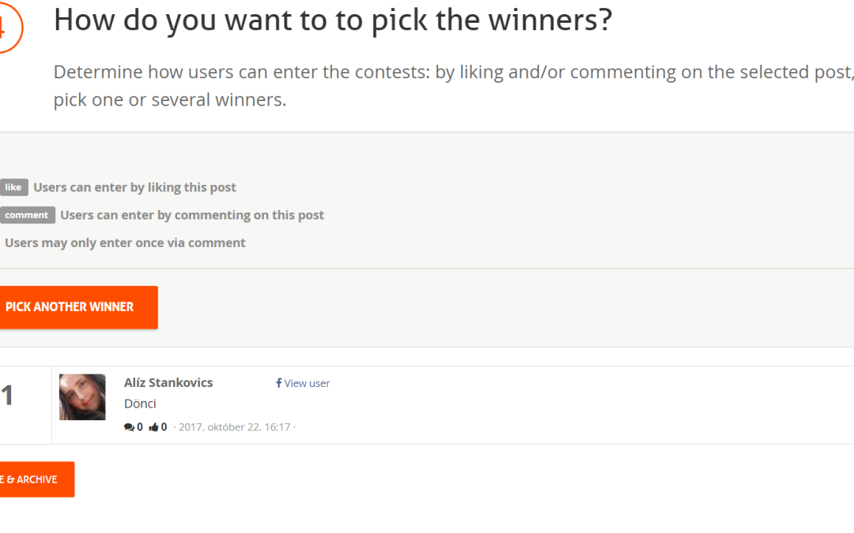Click the thumbs-up likes icon
Screen dimensions: 854x533
[x=153, y=427]
